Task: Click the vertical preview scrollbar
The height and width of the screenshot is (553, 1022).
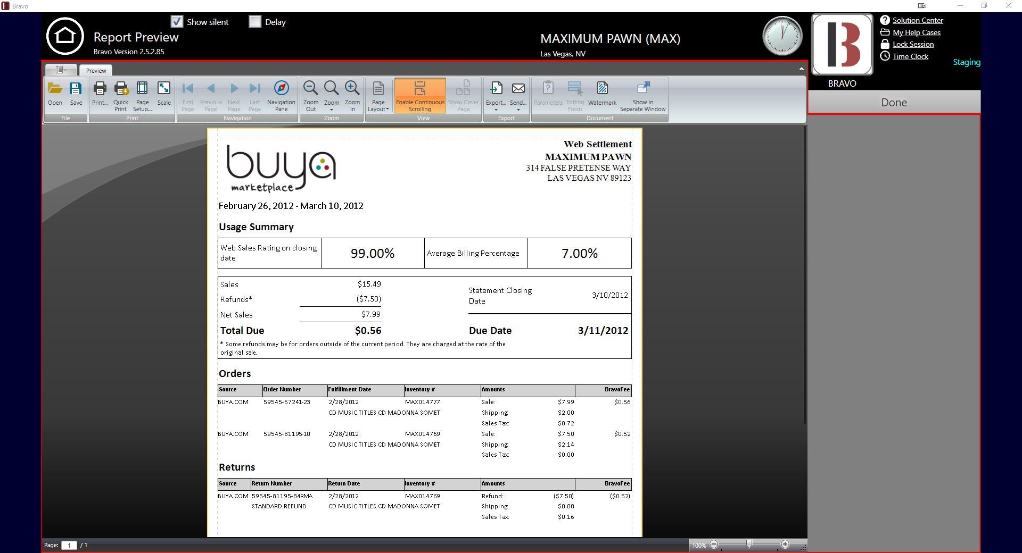Action: click(805, 275)
